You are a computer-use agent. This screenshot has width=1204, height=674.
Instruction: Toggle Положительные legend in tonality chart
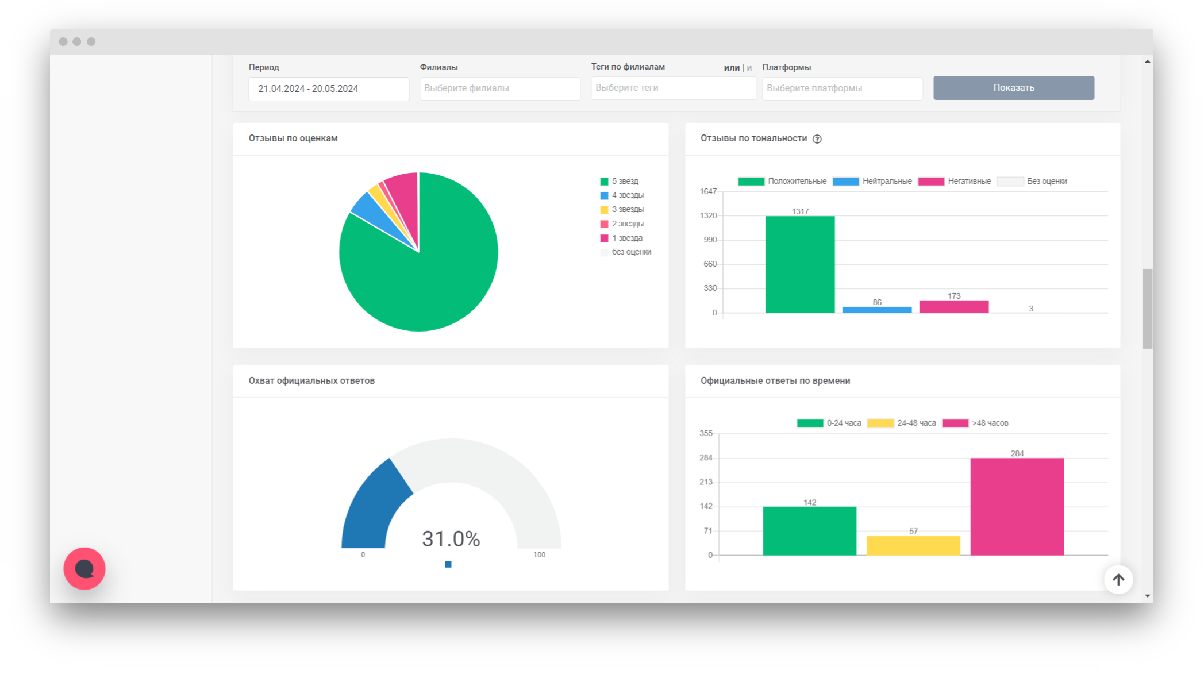782,182
